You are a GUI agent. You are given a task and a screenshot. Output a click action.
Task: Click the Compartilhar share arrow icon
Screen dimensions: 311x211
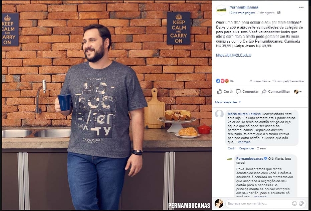(264, 91)
